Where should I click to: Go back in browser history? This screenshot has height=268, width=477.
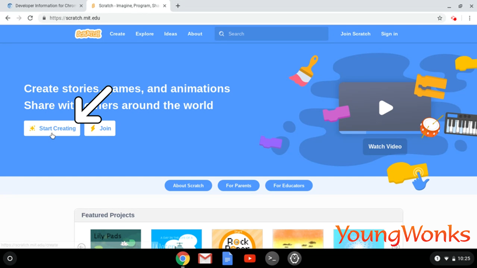point(8,18)
